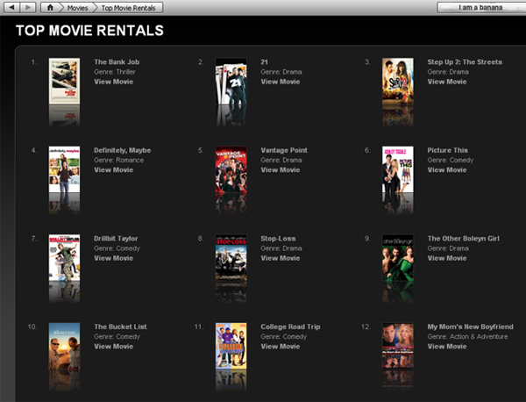Open Stop-Loss poster thumbnail

[231, 257]
